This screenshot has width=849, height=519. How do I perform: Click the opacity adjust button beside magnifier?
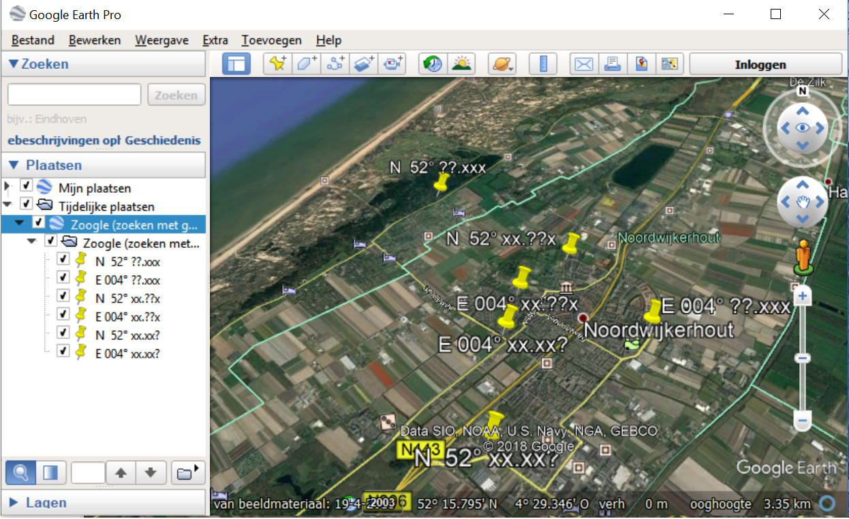point(50,472)
